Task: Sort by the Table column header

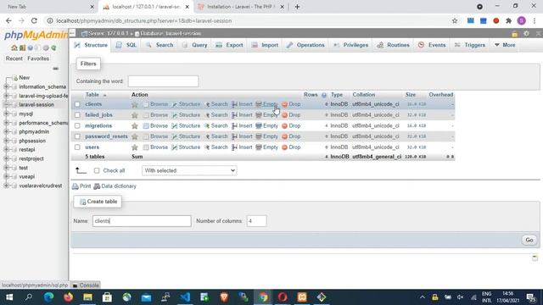Action: pyautogui.click(x=92, y=94)
